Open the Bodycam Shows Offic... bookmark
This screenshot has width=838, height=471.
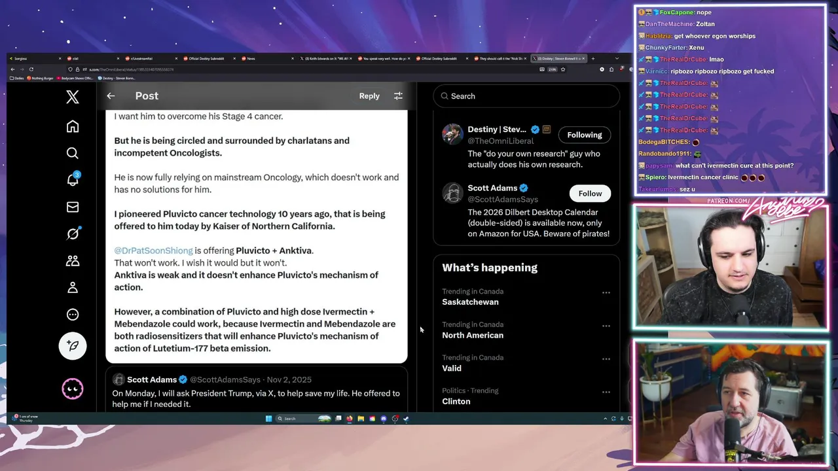coord(73,78)
